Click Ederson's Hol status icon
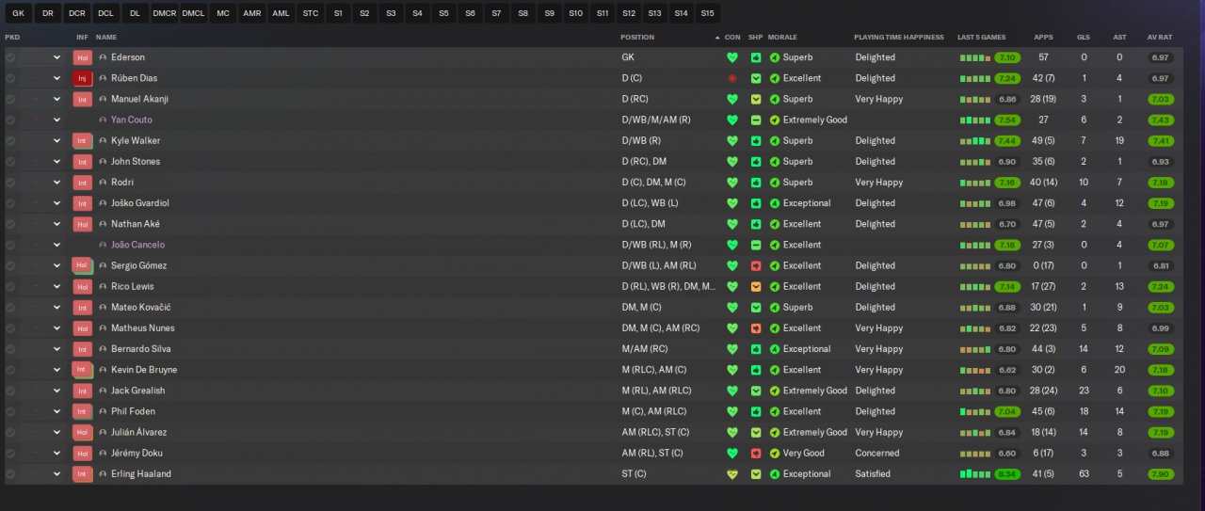 (83, 57)
